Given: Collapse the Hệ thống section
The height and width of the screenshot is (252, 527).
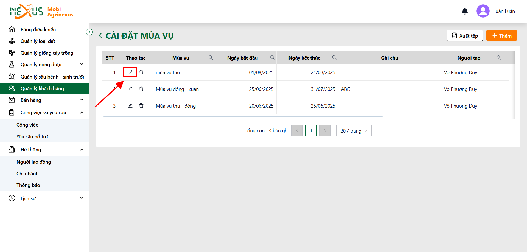Looking at the screenshot, I should [x=82, y=150].
